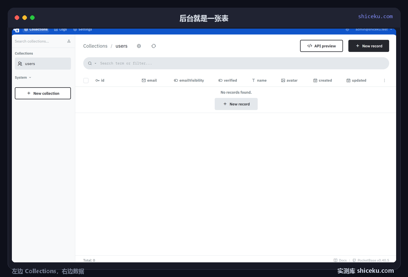Click the red window close button
This screenshot has height=277, width=408.
(17, 18)
